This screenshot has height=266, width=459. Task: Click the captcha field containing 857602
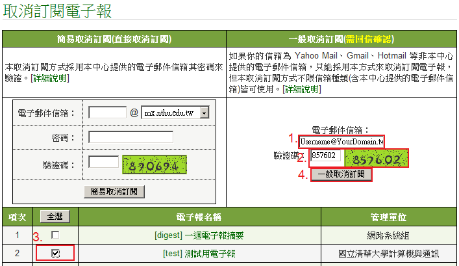coord(326,155)
